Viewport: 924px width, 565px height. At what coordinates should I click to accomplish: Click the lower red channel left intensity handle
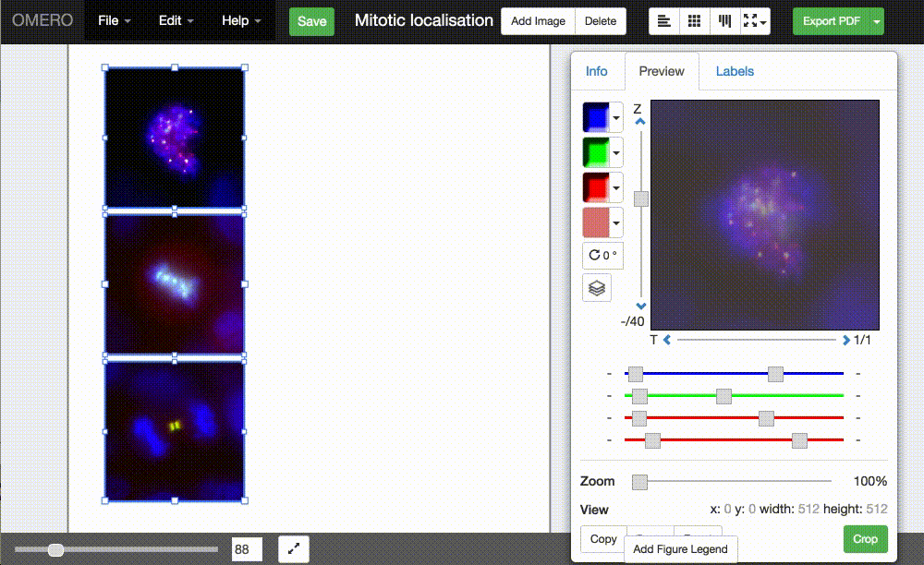click(x=652, y=440)
